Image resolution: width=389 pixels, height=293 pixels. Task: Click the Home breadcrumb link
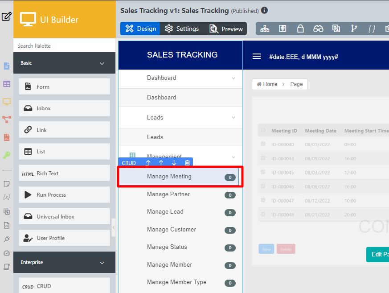pyautogui.click(x=267, y=84)
